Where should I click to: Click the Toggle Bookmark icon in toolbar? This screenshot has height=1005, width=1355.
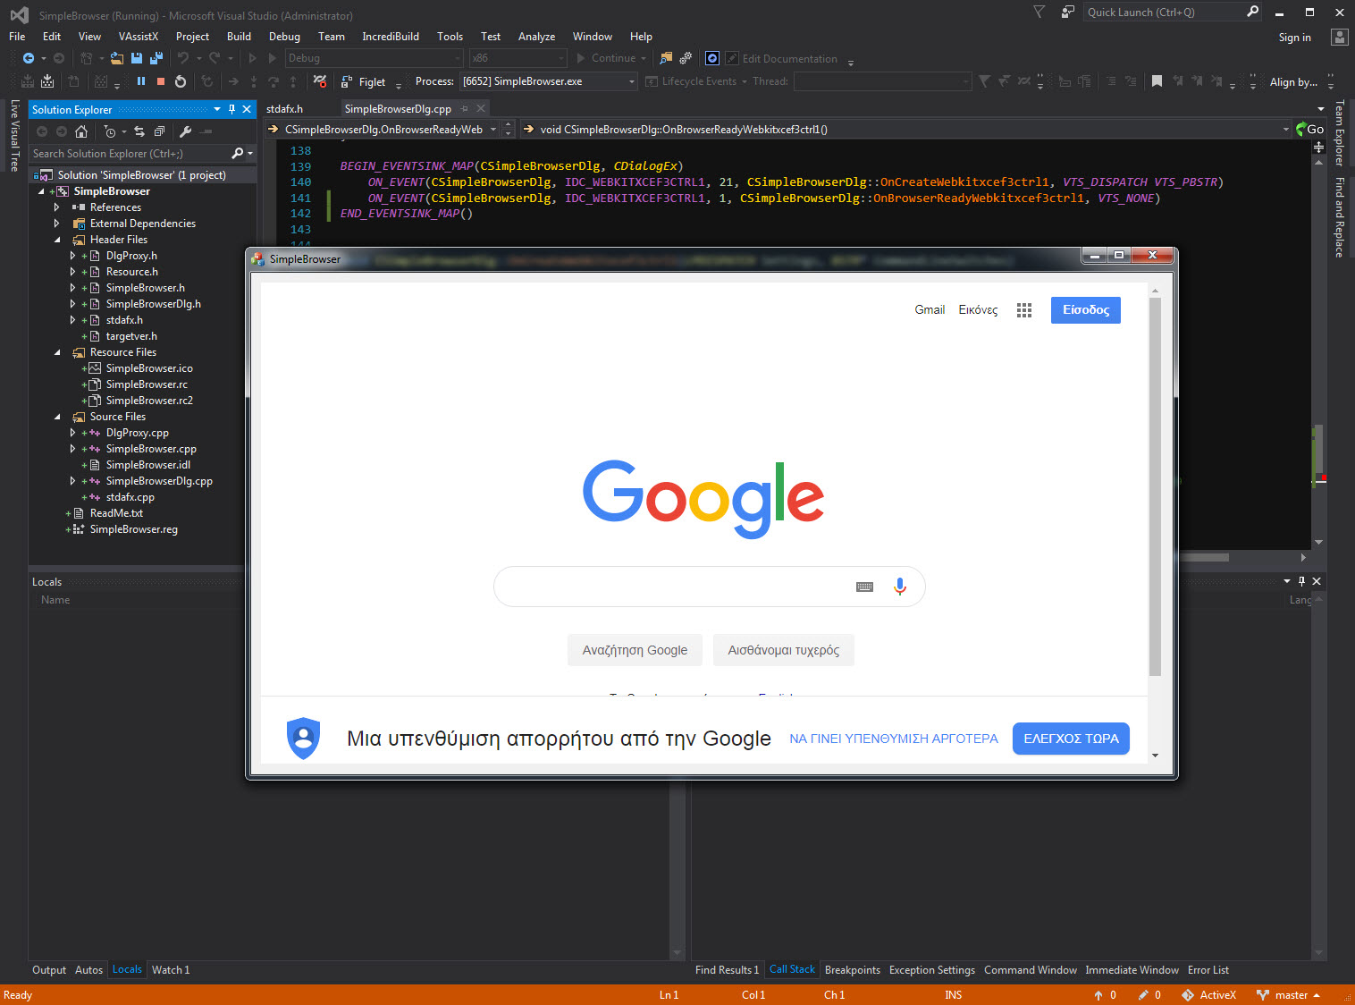pos(1157,81)
